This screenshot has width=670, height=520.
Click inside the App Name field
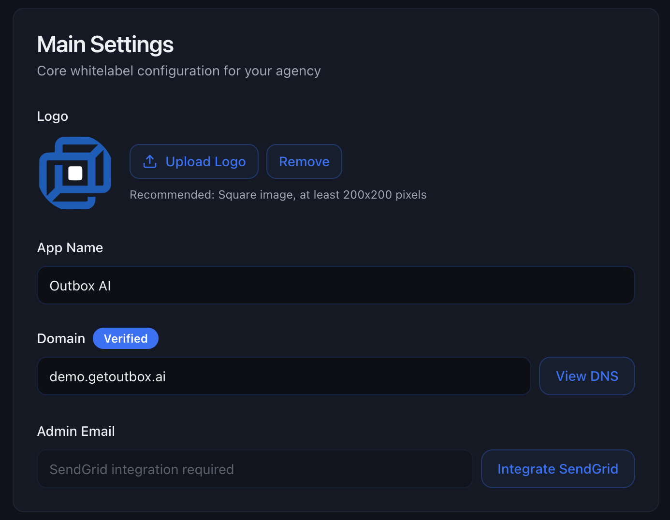[335, 285]
